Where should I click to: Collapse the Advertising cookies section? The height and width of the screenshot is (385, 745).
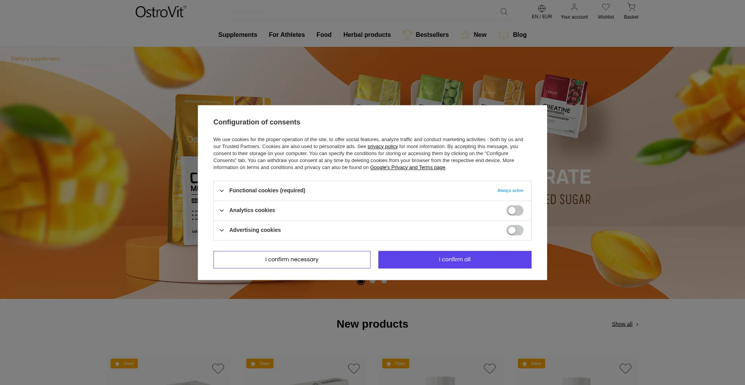point(222,230)
